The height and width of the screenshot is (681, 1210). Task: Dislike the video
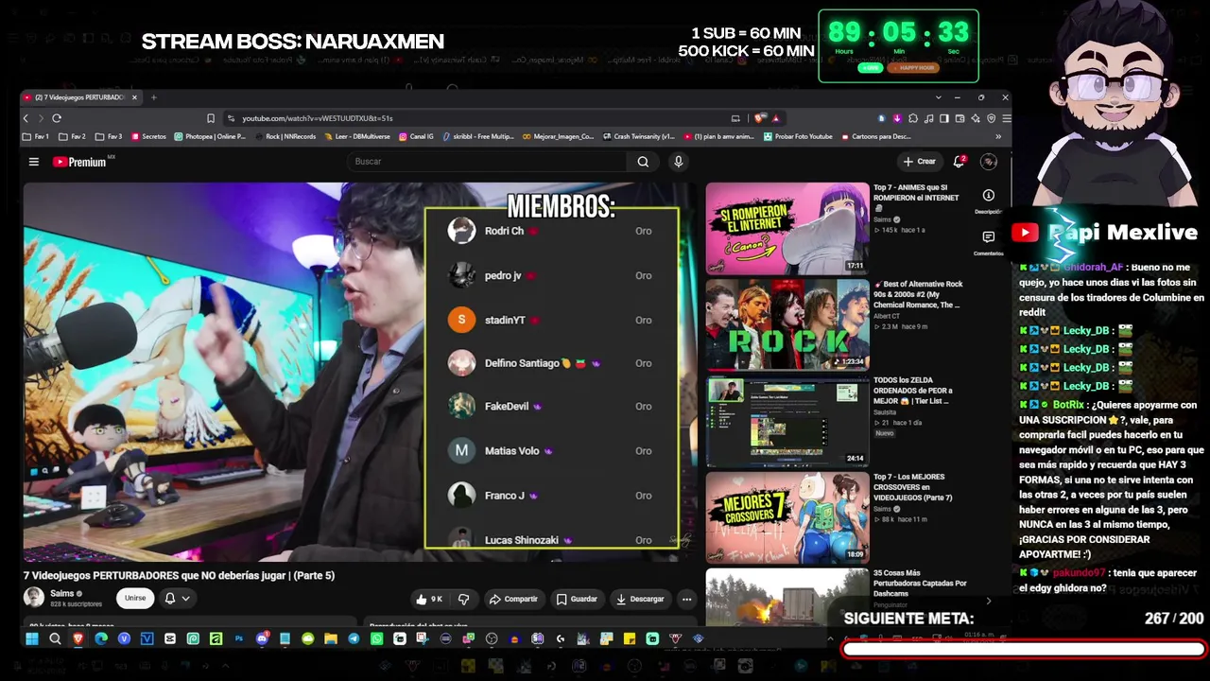(x=463, y=599)
